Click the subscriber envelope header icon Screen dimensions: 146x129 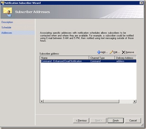[x=8, y=12]
